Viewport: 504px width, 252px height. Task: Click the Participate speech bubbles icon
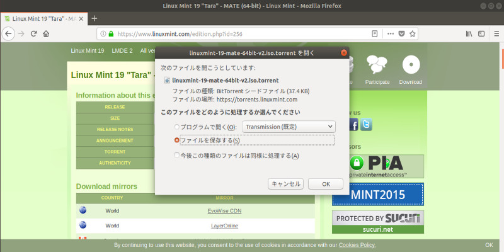[377, 64]
